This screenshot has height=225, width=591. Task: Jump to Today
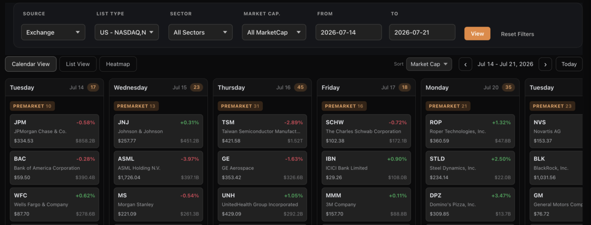coord(569,64)
